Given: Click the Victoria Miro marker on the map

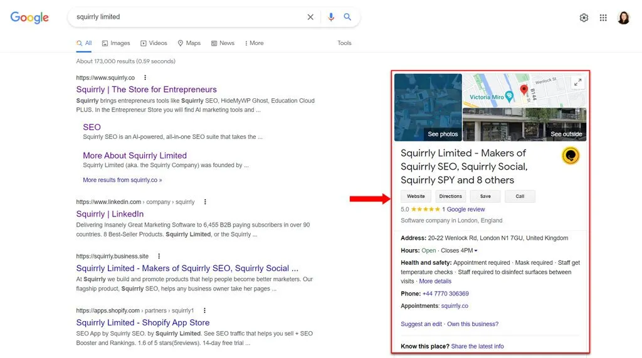Looking at the screenshot, I should (509, 96).
